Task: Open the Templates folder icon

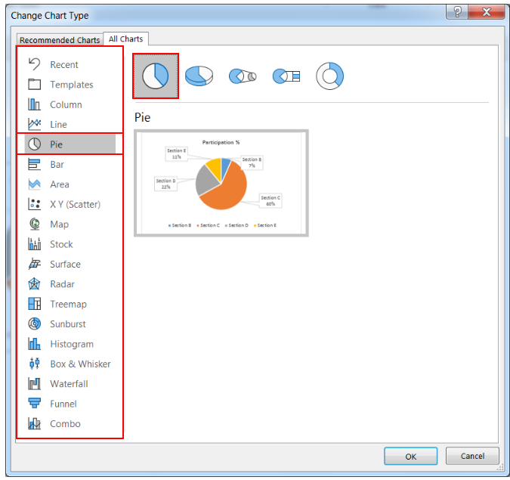Action: (x=34, y=85)
